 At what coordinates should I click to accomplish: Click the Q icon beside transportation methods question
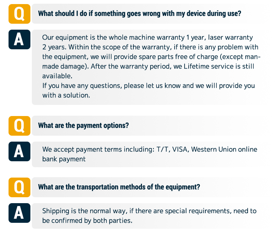click(19, 187)
